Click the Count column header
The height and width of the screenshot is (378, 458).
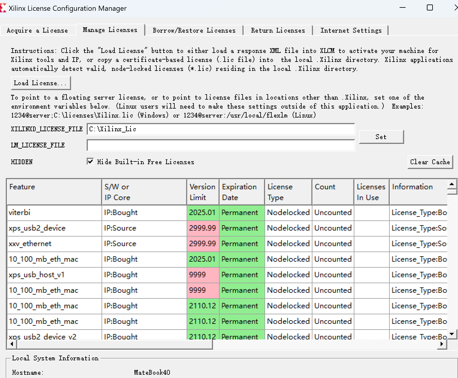point(333,192)
